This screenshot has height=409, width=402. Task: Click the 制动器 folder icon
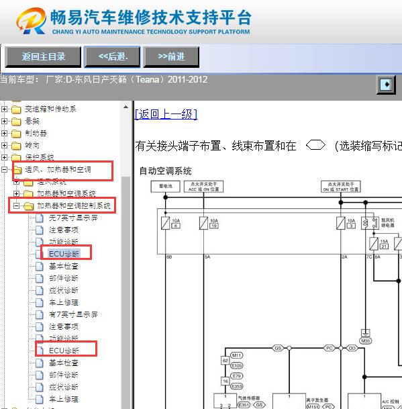click(x=16, y=133)
